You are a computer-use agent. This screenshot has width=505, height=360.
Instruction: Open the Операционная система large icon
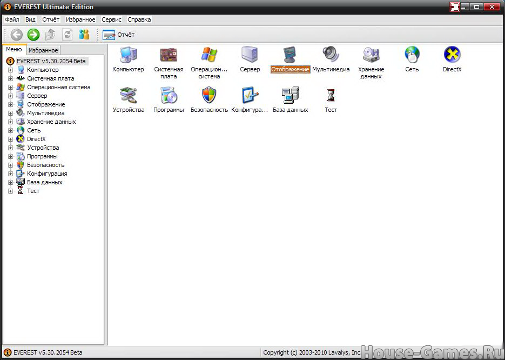coord(209,54)
